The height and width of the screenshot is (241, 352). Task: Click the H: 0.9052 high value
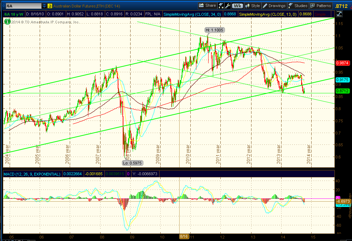tap(75, 14)
